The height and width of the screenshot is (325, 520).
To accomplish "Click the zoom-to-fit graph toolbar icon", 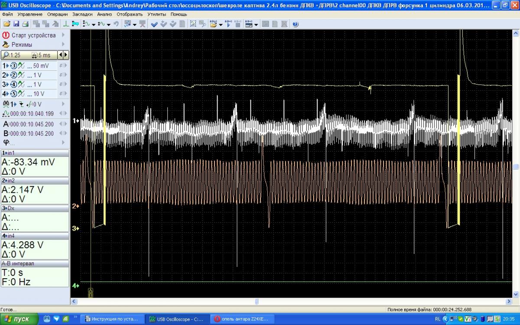I will pos(193,24).
